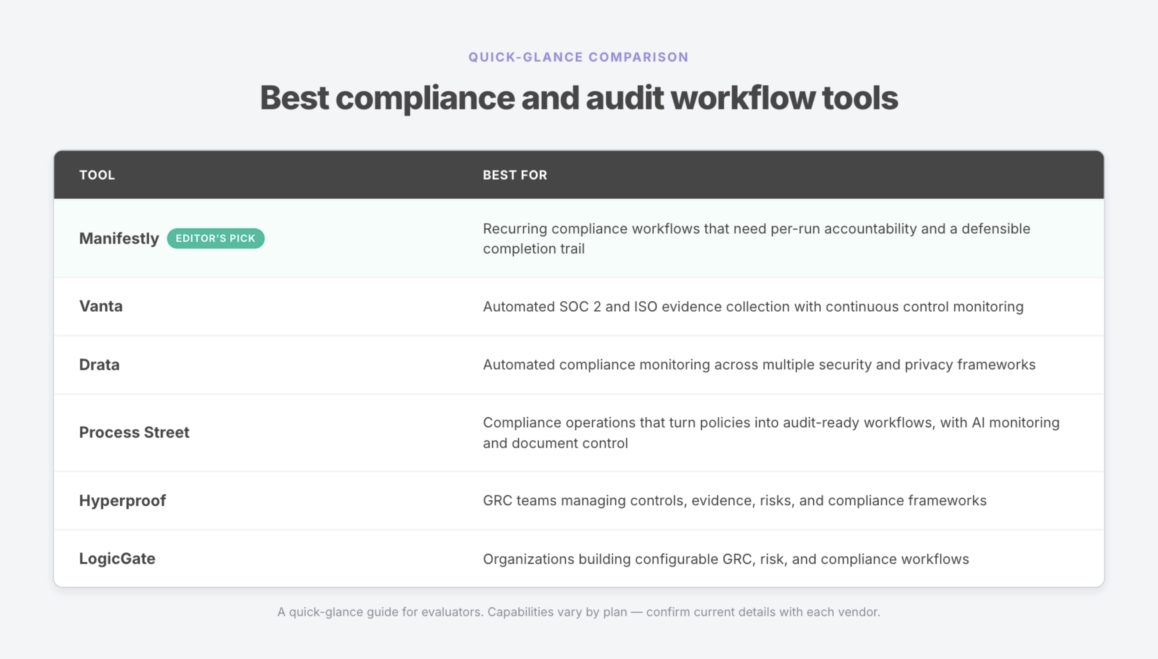Select the Manifestly tool name

tap(119, 238)
